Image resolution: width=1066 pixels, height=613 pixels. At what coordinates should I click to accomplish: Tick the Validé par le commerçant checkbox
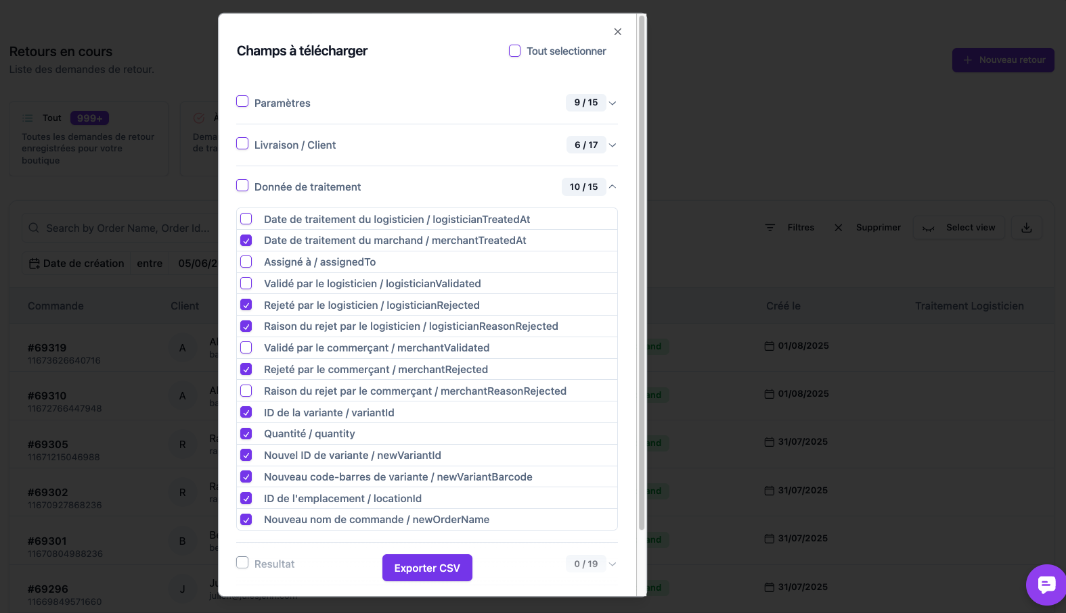(246, 347)
